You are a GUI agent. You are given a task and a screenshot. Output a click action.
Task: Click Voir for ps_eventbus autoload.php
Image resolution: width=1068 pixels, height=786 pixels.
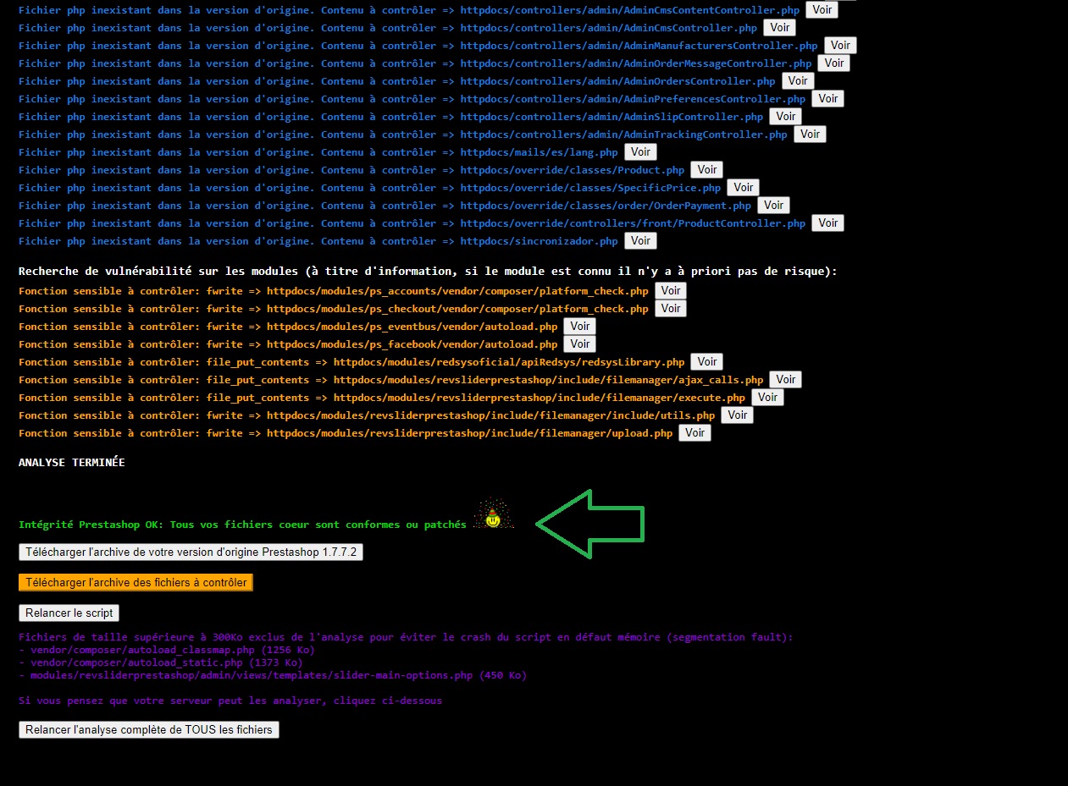point(580,327)
